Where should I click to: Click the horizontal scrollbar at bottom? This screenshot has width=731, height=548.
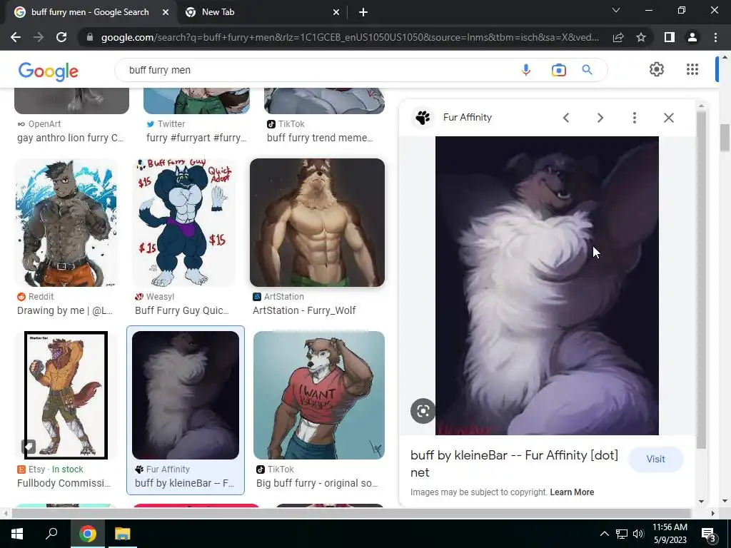point(351,514)
